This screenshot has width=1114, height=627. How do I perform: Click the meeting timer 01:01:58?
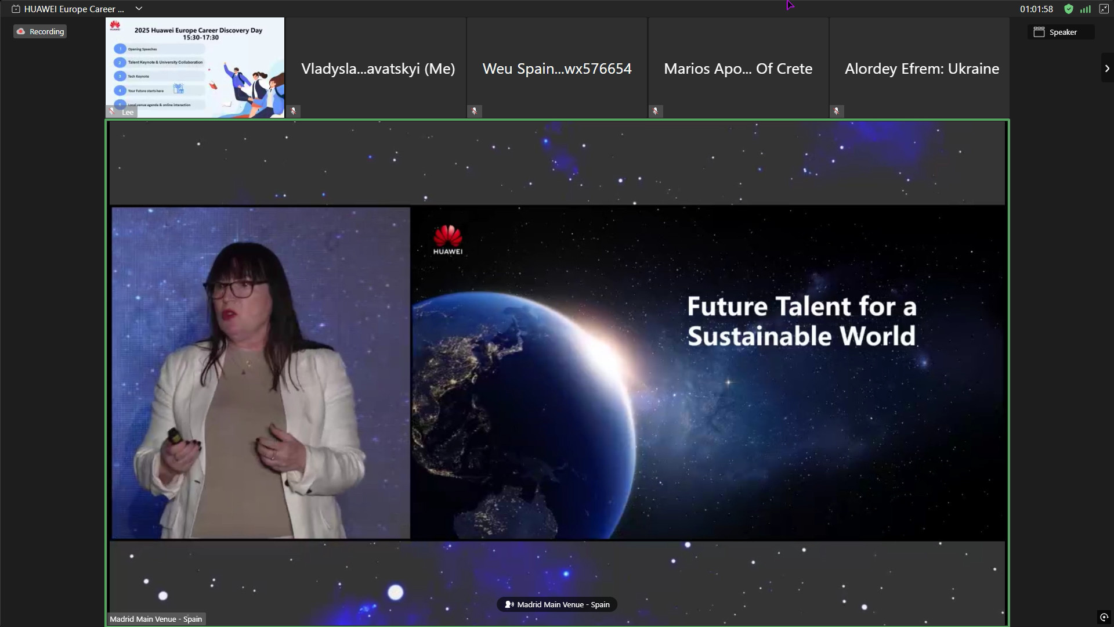[x=1036, y=9]
